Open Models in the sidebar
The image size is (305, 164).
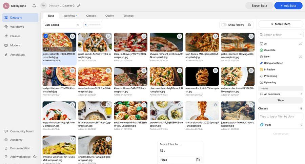pyautogui.click(x=20, y=45)
